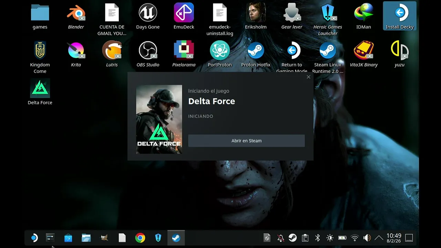Launch Krita from the desktop
Viewport: 441px width, 248px height.
pos(76,54)
